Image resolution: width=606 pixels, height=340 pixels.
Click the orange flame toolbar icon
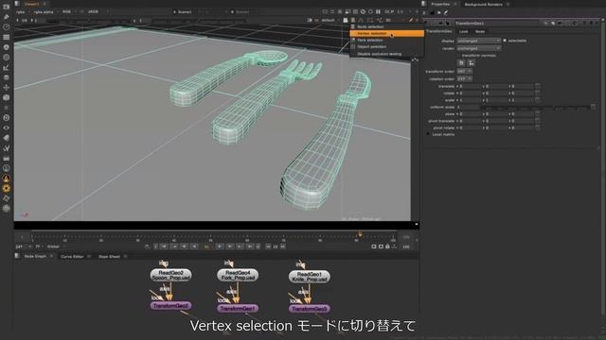(7, 178)
